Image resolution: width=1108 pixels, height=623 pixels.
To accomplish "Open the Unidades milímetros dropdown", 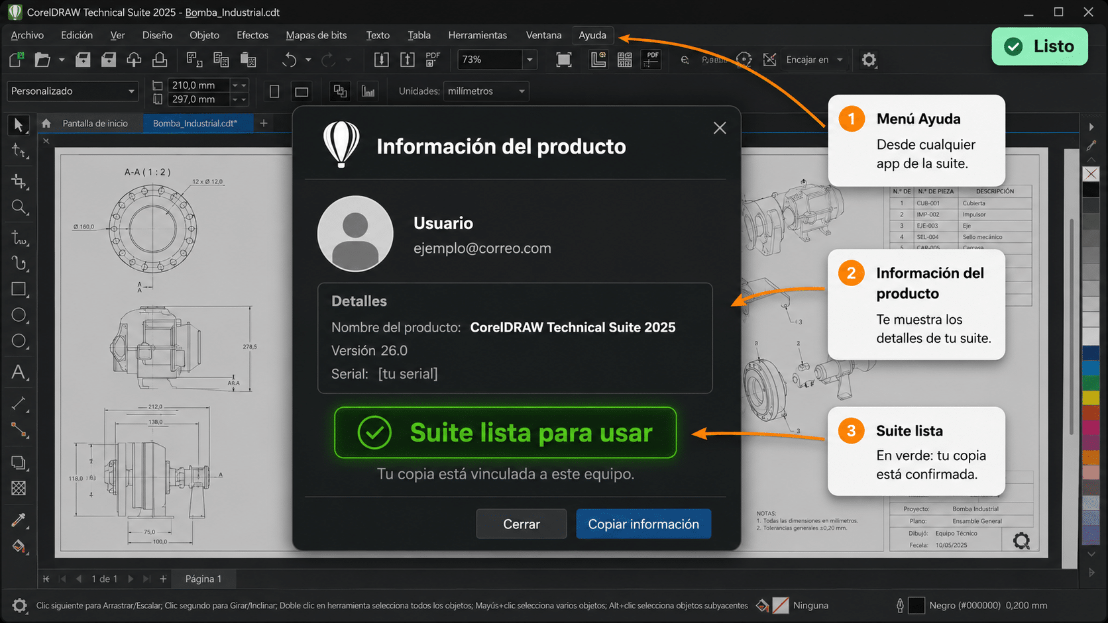I will click(486, 91).
